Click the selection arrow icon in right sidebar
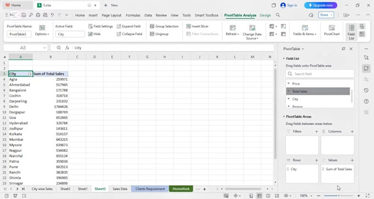This screenshot has width=374, height=199. [366, 57]
